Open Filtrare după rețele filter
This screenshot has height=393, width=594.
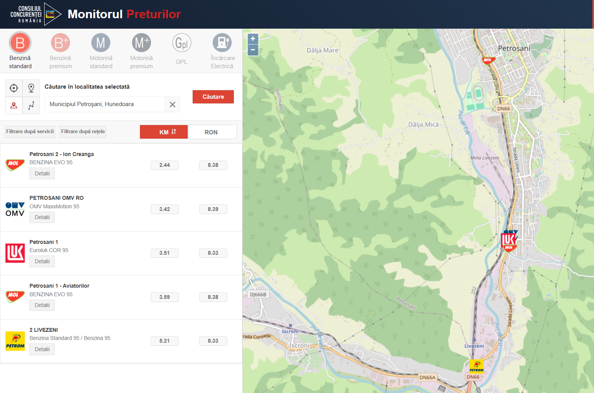[83, 132]
